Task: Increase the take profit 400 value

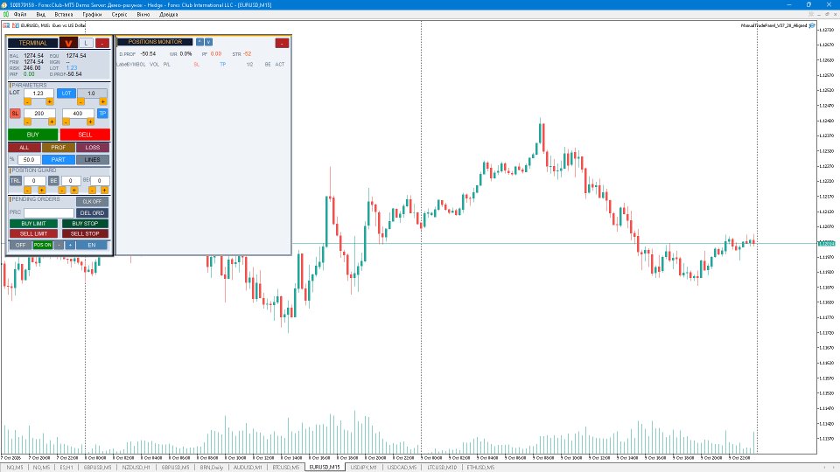Action: pyautogui.click(x=90, y=122)
